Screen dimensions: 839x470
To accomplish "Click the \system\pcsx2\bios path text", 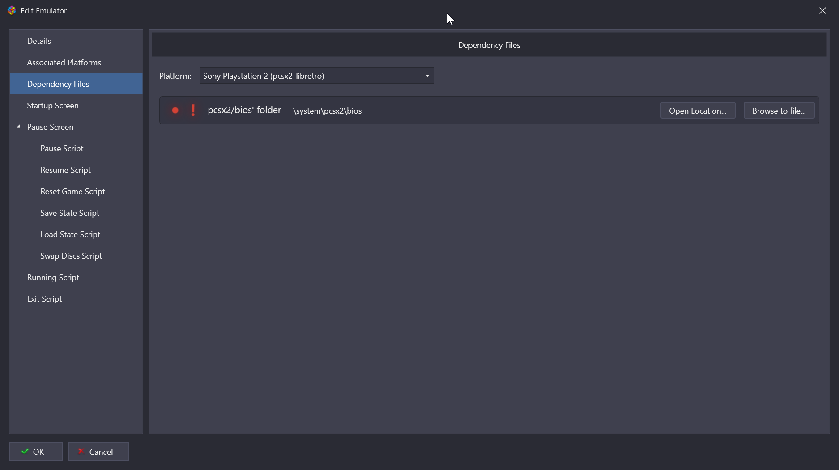I will point(327,111).
